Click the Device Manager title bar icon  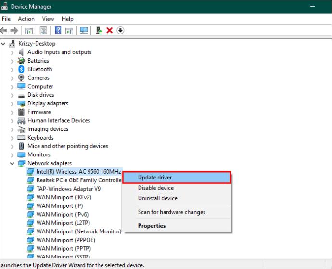4,7
